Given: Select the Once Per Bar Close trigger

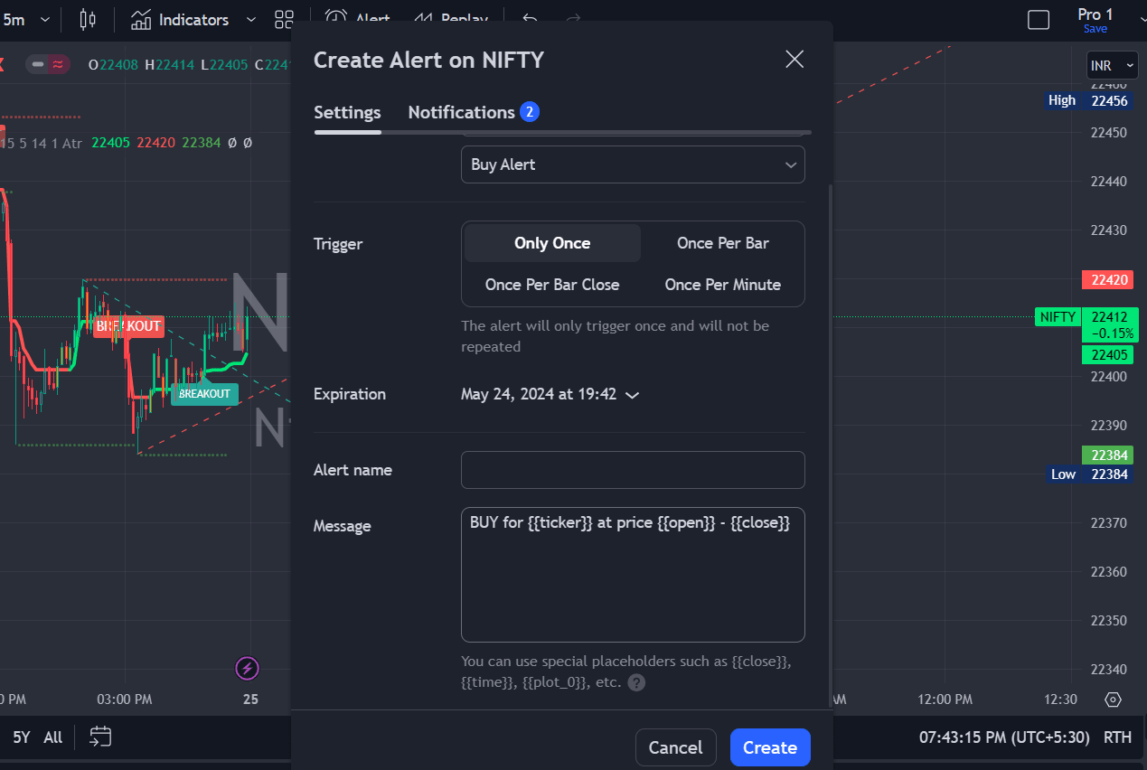Looking at the screenshot, I should 552,285.
